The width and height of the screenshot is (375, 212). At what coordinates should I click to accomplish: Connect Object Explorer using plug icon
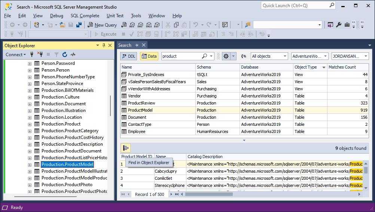(x=32, y=55)
